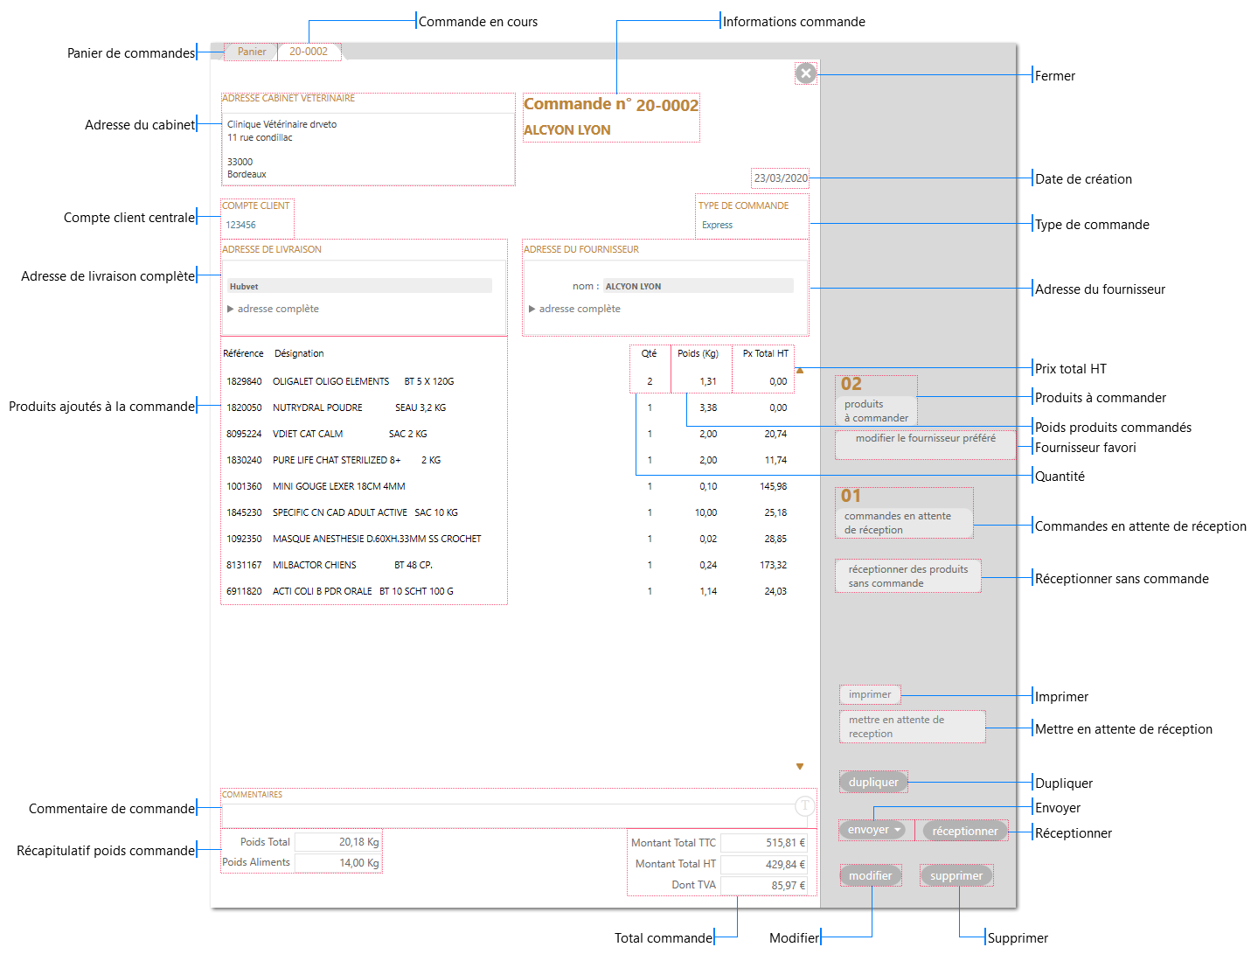Click the imprimer button
This screenshot has width=1258, height=961.
click(870, 694)
